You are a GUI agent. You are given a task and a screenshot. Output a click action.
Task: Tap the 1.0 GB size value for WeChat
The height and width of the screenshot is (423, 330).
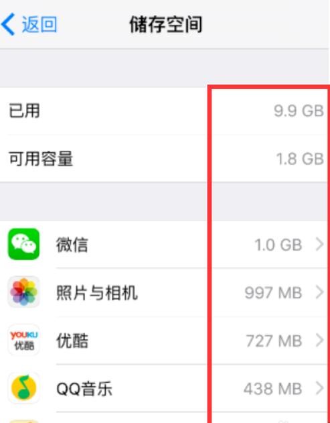tap(278, 245)
